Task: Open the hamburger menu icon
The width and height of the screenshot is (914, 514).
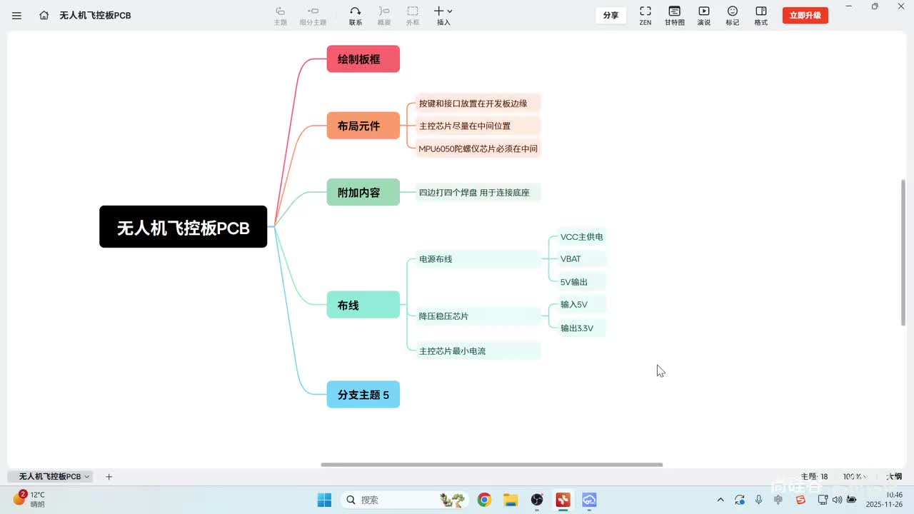Action: [17, 15]
